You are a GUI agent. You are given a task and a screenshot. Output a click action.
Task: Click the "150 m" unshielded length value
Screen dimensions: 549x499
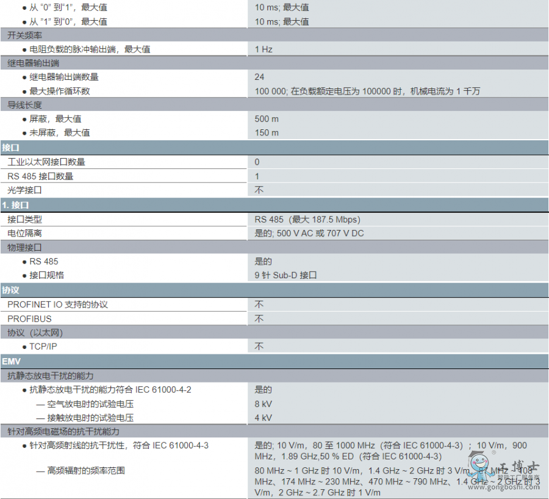(267, 132)
